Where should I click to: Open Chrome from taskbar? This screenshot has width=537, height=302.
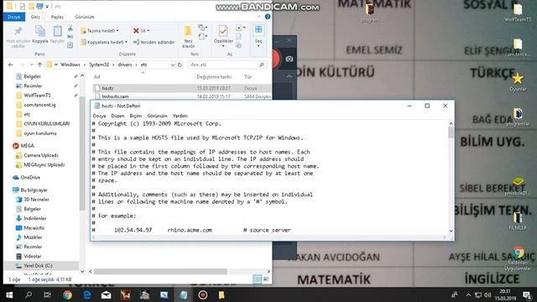pos(67,294)
